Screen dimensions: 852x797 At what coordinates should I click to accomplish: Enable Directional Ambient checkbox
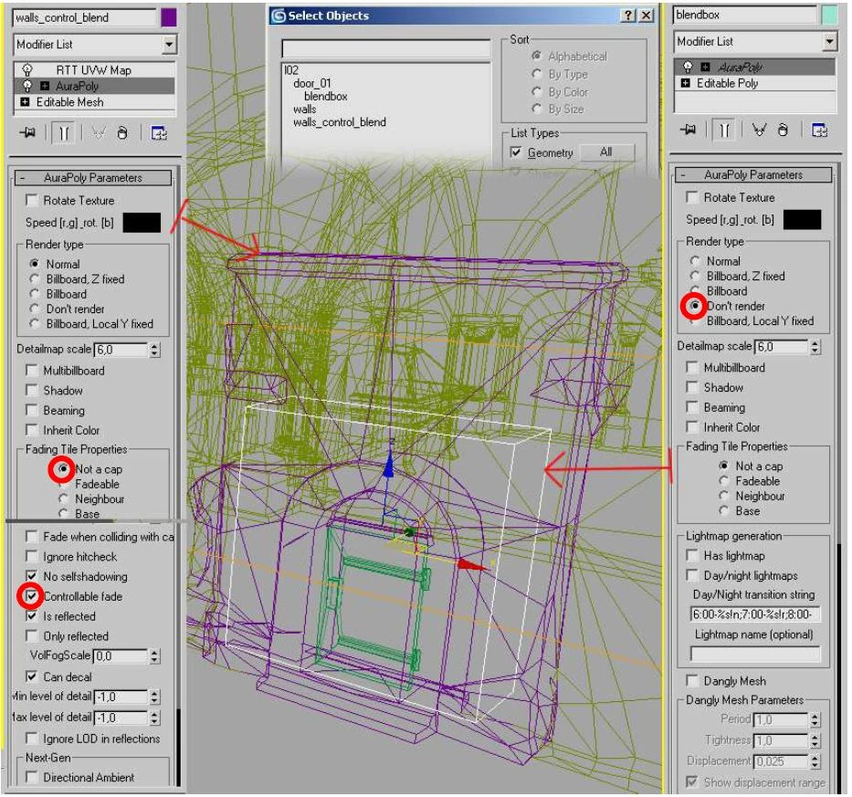32,778
